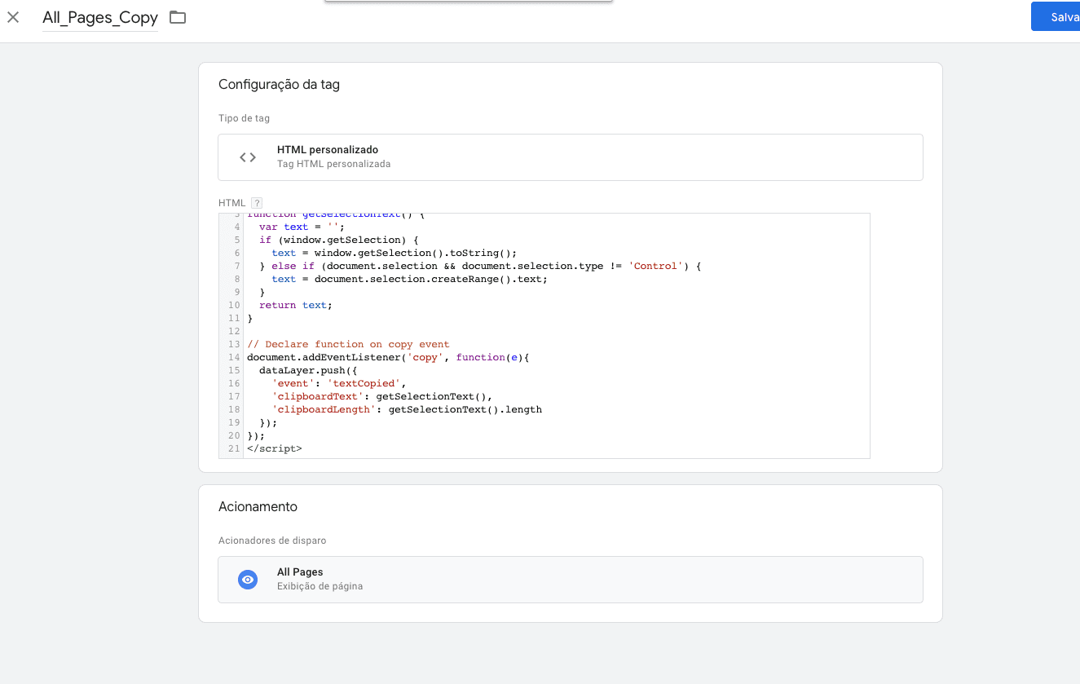1080x684 pixels.
Task: Click the Configuração da tag heading
Action: click(x=279, y=85)
